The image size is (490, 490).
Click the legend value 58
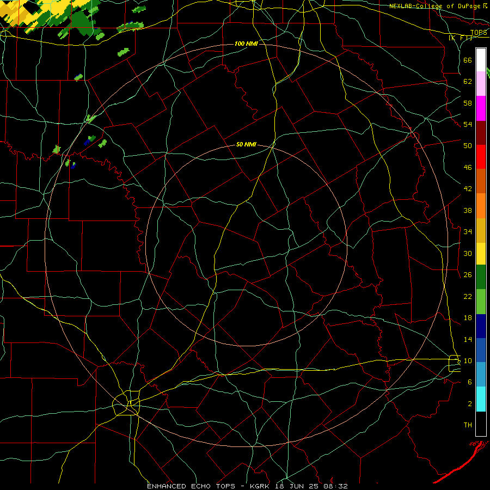click(x=468, y=103)
